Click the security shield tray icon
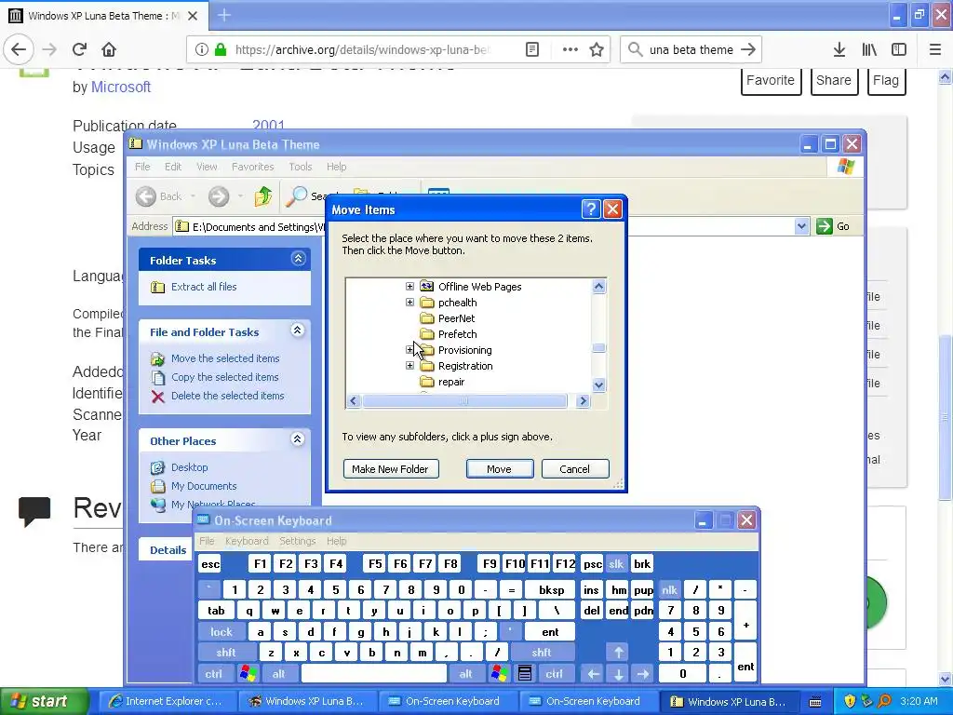The image size is (953, 715). tap(850, 701)
